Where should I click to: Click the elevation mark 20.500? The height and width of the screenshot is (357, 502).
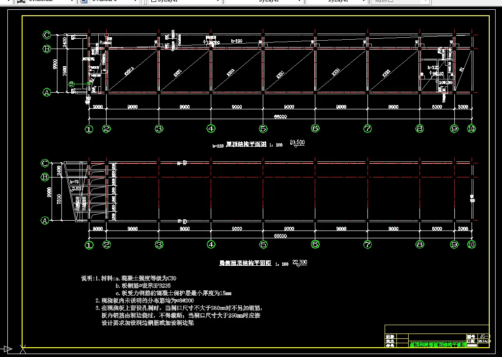(x=297, y=143)
